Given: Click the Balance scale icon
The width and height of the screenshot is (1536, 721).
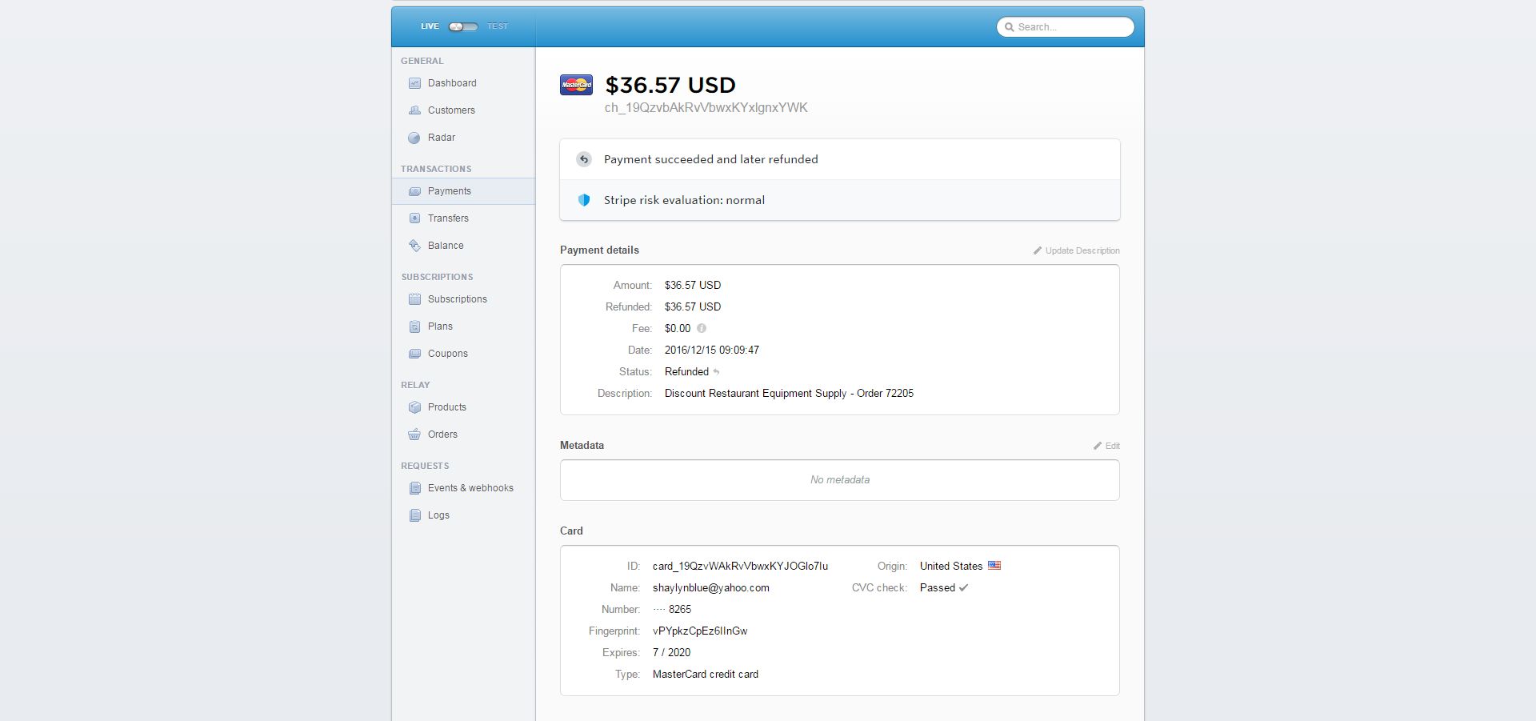Looking at the screenshot, I should (x=414, y=246).
